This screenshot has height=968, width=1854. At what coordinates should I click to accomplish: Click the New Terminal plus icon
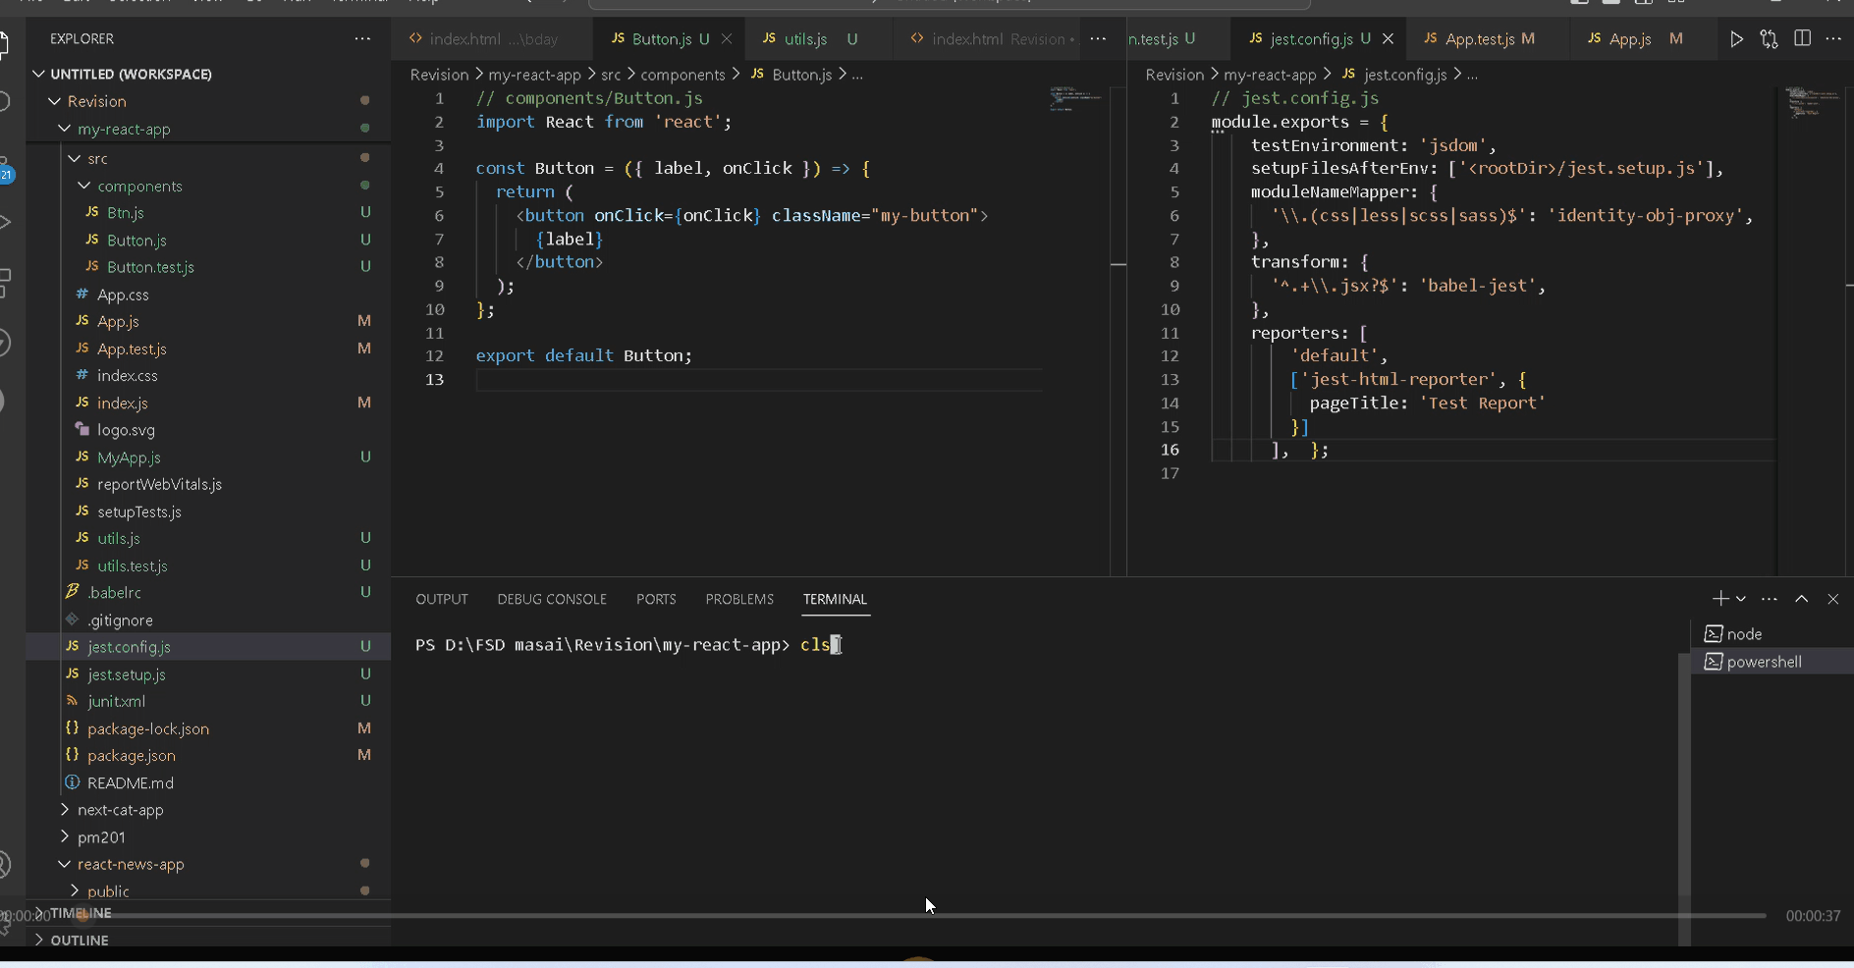tap(1719, 599)
